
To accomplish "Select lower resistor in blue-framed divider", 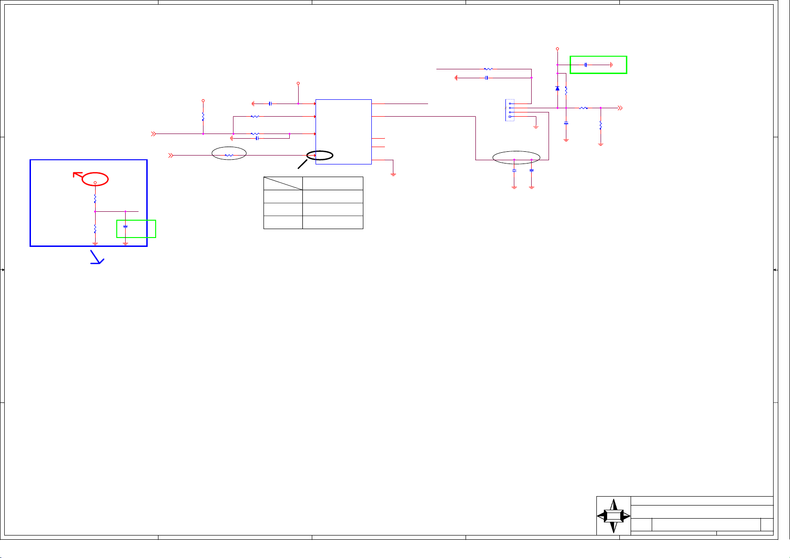I will pyautogui.click(x=95, y=229).
